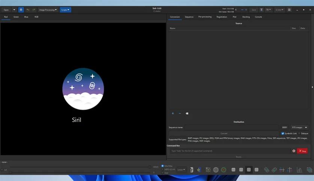The image size is (314, 181).
Task: Click the icon between Save and the snapshot dropdown
Action: [x=261, y=10]
